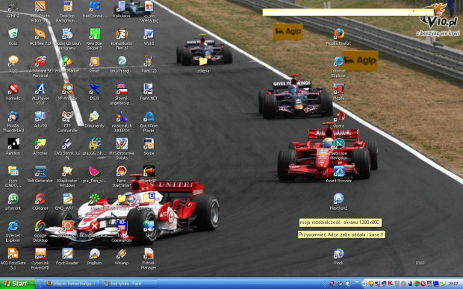Select the Reset padlock shortcut
The height and width of the screenshot is (289, 463).
click(95, 64)
